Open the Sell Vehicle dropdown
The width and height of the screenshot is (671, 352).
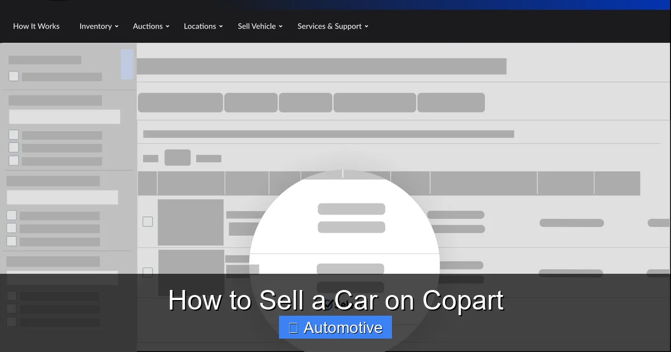click(x=257, y=26)
